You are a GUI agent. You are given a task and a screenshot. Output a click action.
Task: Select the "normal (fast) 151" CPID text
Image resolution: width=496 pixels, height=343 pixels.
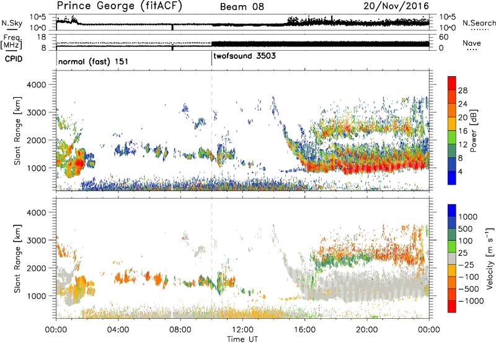[x=94, y=61]
